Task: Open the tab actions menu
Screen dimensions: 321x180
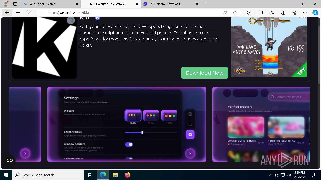Action: [x=15, y=4]
